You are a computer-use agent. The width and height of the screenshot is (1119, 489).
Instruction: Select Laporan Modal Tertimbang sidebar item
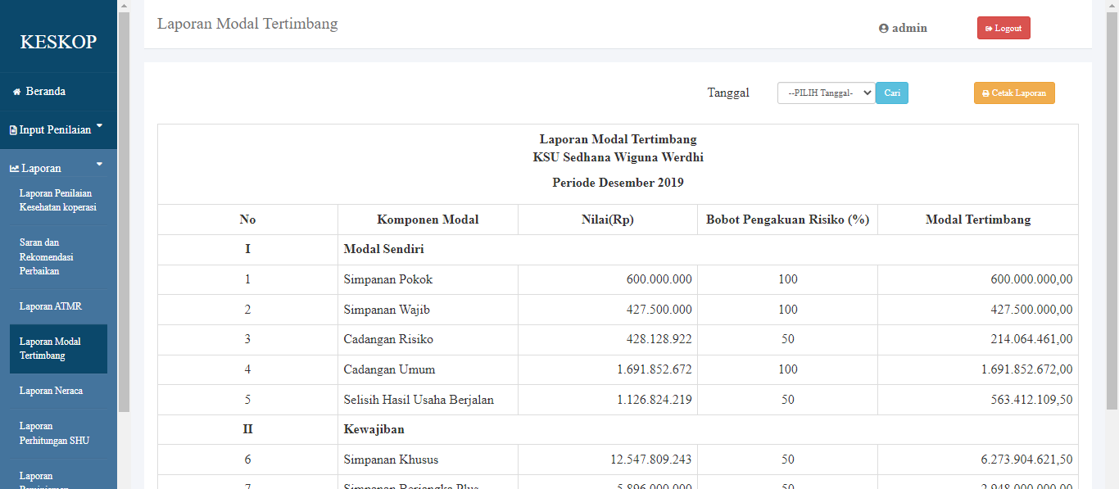(x=58, y=349)
